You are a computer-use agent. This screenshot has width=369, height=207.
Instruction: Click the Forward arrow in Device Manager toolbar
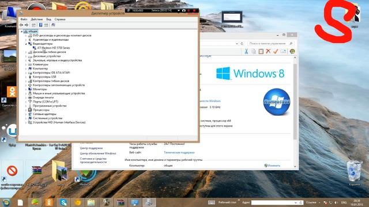(27, 25)
